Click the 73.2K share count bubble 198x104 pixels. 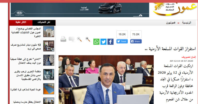click(136, 34)
